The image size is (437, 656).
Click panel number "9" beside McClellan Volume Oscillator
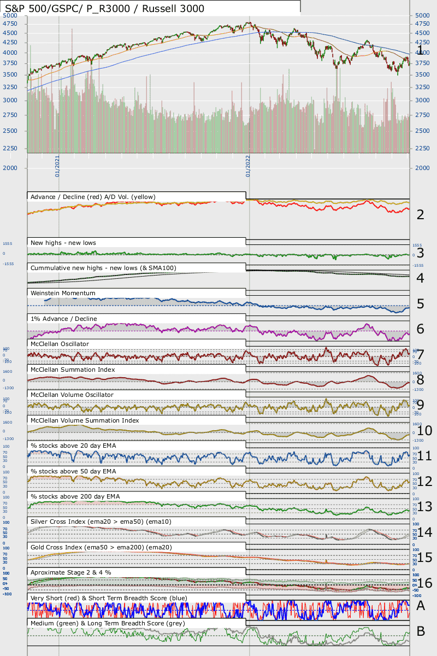click(420, 405)
